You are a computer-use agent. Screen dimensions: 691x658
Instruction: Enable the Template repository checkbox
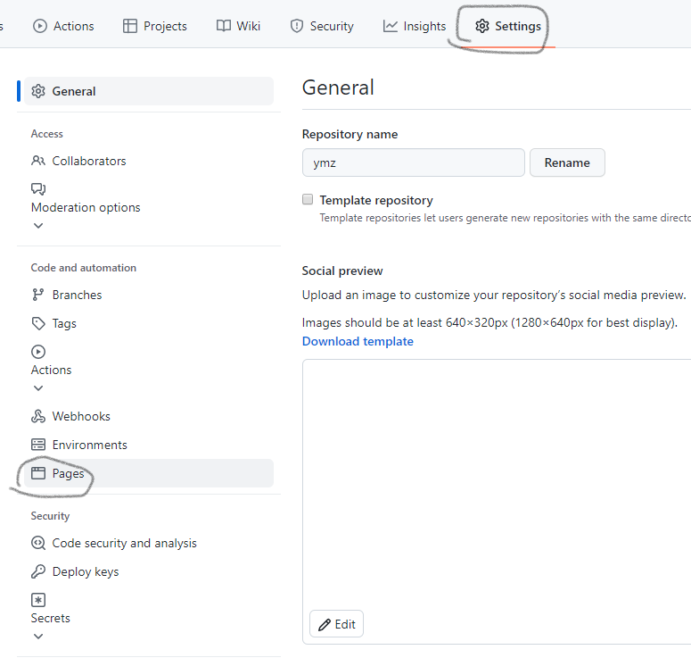308,199
